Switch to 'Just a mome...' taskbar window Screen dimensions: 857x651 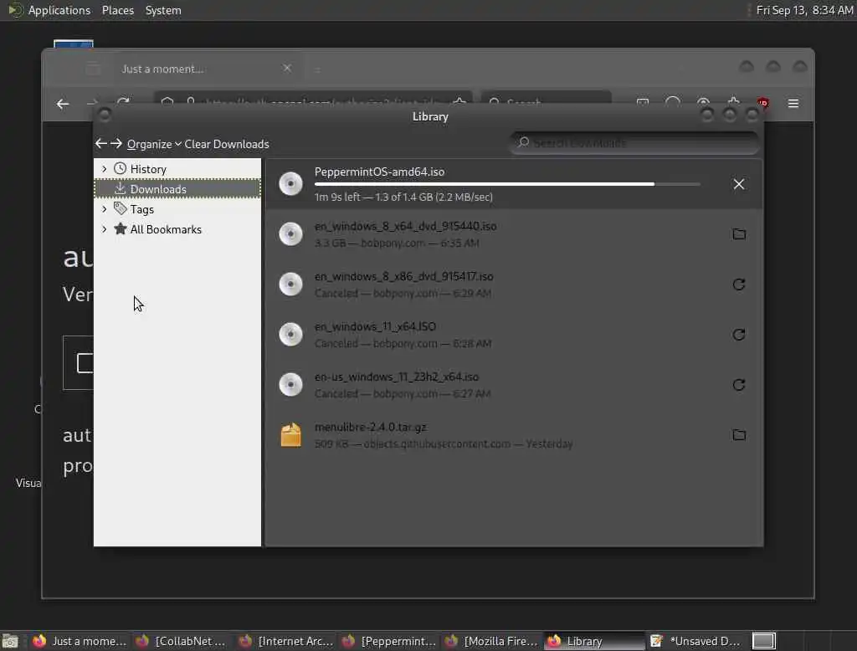79,641
